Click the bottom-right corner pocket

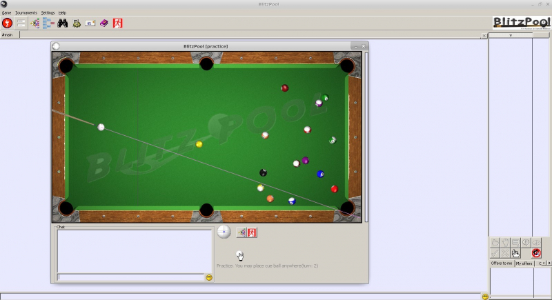click(348, 208)
